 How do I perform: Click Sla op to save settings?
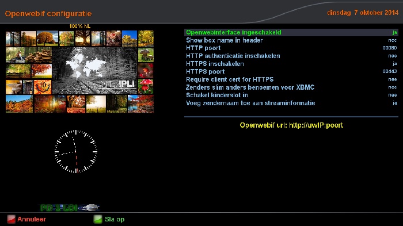pyautogui.click(x=115, y=219)
